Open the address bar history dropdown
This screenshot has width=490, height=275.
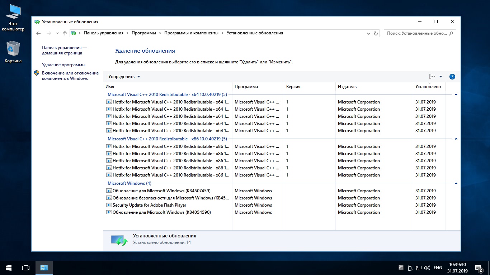[369, 33]
